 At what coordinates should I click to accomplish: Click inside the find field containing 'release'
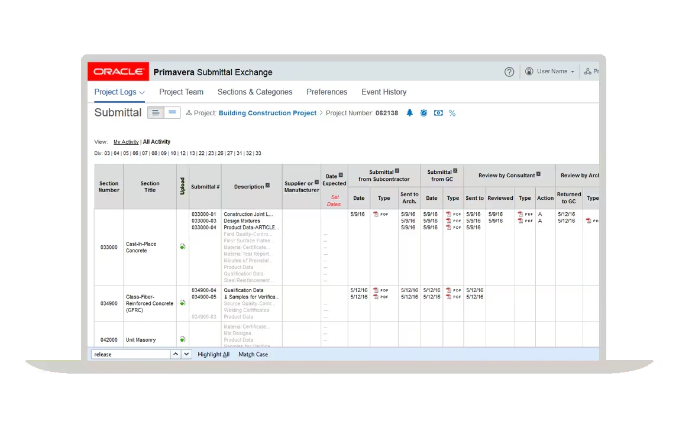130,354
